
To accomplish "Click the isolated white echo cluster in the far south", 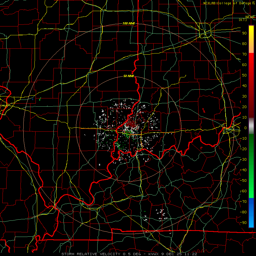I will (161, 215).
